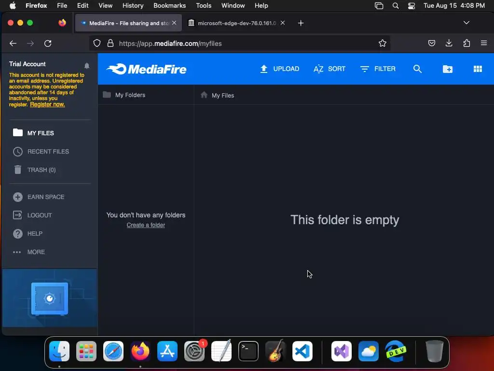Open the Pocket save icon

tap(432, 43)
